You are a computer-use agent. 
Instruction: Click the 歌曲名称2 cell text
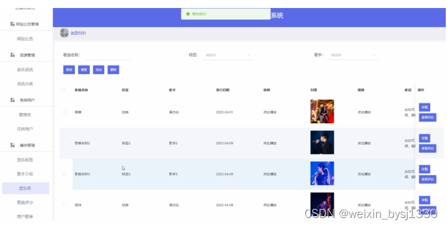point(82,143)
